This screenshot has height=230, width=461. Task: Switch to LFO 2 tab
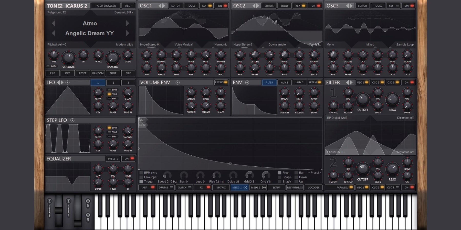113,83
